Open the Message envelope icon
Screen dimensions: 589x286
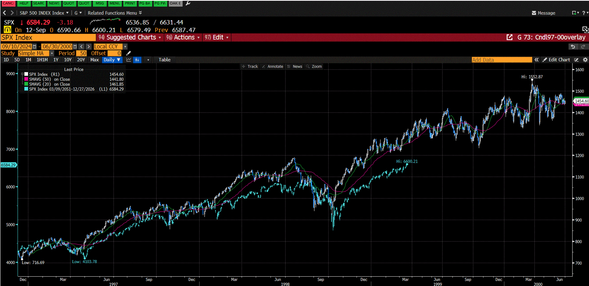point(534,13)
